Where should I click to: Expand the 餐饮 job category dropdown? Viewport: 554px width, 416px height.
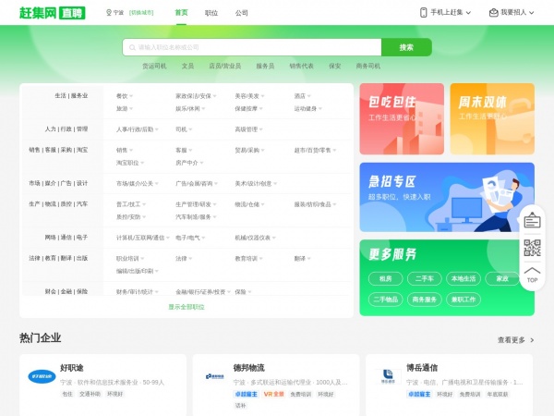pyautogui.click(x=123, y=96)
